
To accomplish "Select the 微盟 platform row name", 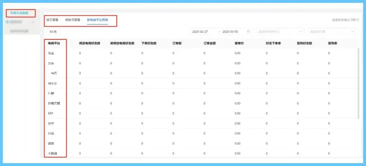I will pos(51,143).
